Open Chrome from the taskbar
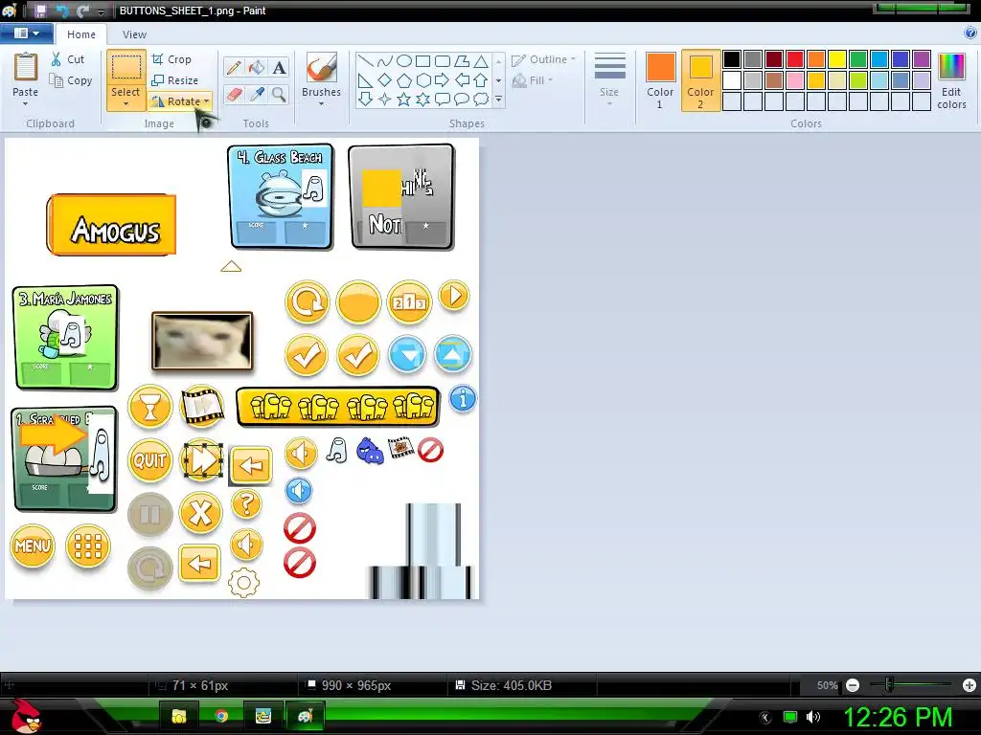The height and width of the screenshot is (735, 981). (221, 716)
